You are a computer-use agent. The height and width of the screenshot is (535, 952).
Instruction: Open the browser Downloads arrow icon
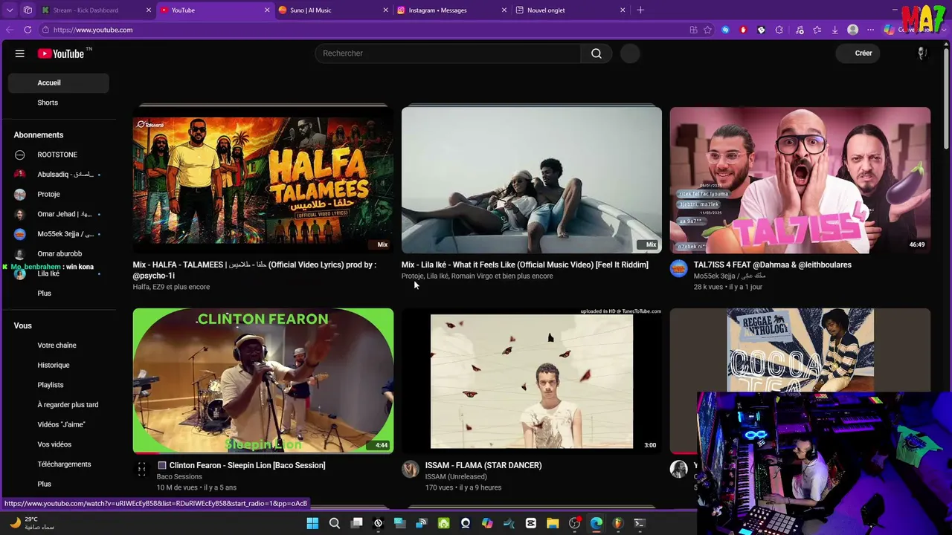tap(835, 30)
